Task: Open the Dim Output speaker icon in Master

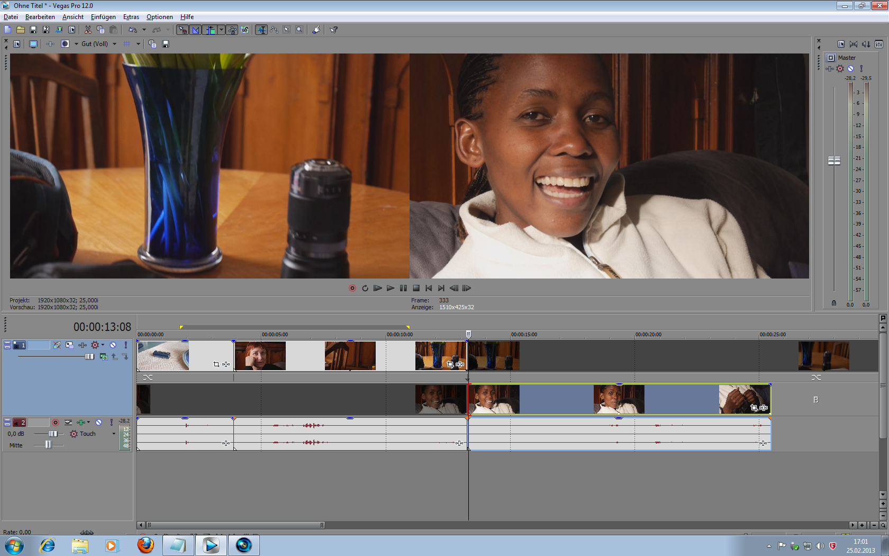Action: [x=866, y=44]
